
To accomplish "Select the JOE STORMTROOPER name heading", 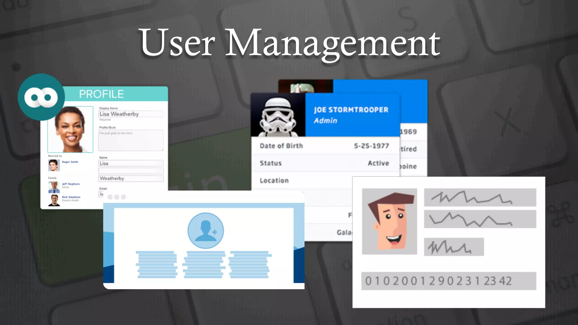I will pos(351,110).
